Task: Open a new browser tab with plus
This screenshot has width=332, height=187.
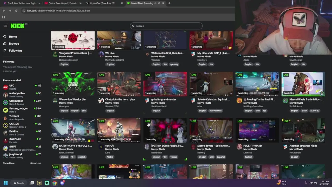Action: point(169,3)
